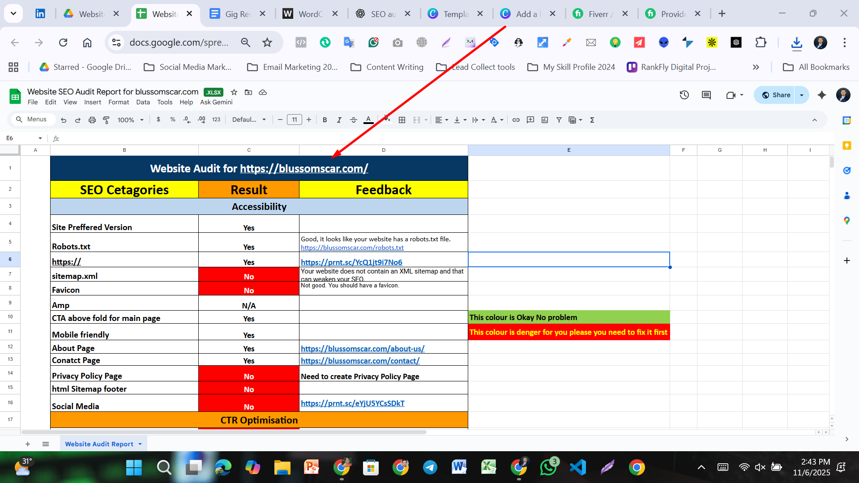Star the spreadsheet
This screenshot has width=859, height=483.
(x=234, y=92)
